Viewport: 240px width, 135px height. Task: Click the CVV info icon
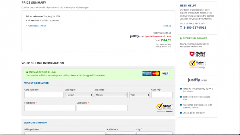159,90
